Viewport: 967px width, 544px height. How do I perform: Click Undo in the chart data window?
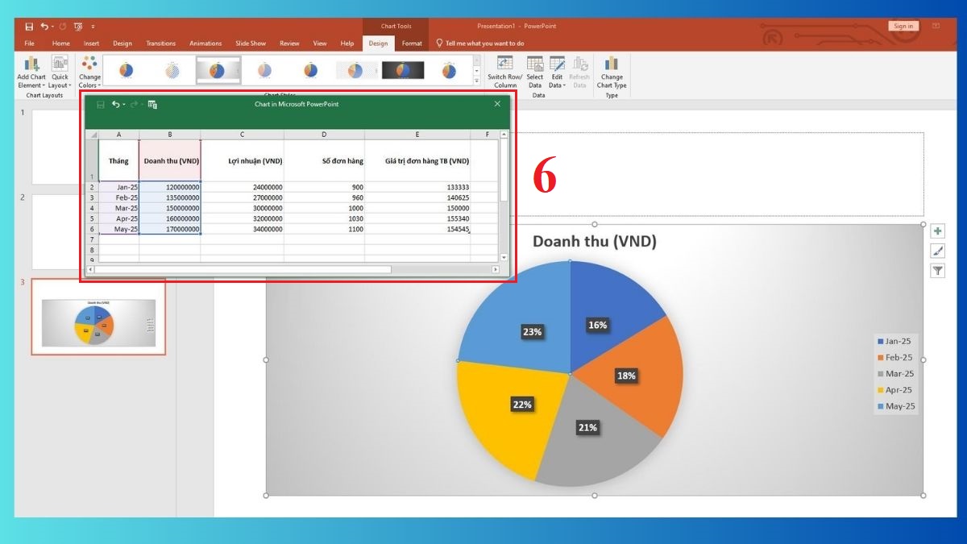click(117, 105)
